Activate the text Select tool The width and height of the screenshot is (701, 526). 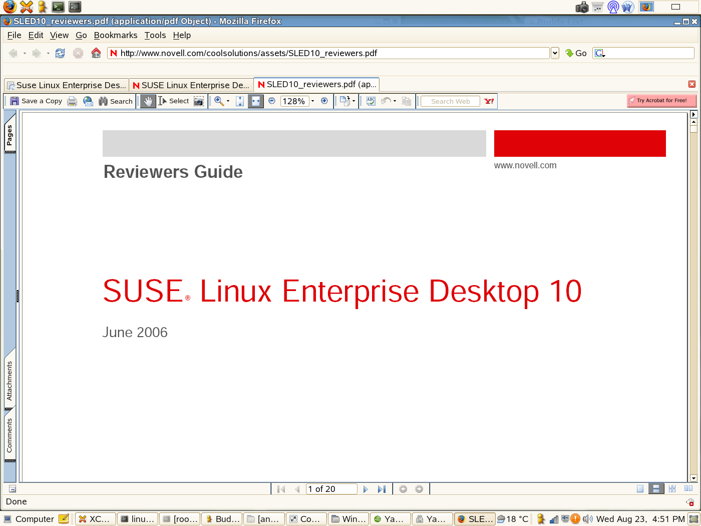pyautogui.click(x=174, y=101)
